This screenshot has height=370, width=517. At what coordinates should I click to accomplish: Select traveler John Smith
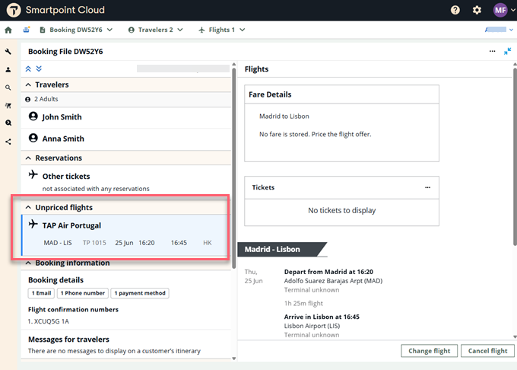[62, 117]
